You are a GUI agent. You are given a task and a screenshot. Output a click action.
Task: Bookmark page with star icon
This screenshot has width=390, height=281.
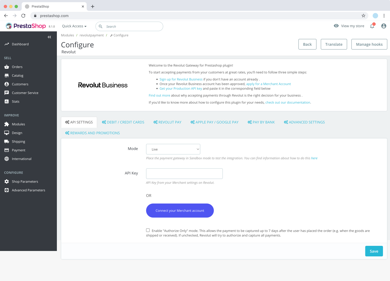point(363,16)
